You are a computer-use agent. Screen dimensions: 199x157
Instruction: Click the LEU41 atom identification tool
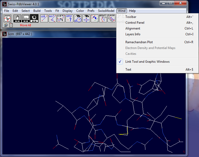(69, 18)
